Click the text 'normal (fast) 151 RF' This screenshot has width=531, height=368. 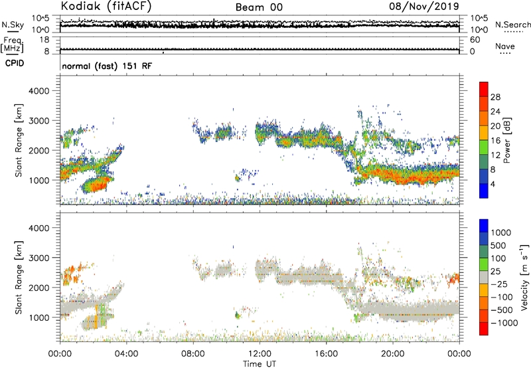pos(107,66)
